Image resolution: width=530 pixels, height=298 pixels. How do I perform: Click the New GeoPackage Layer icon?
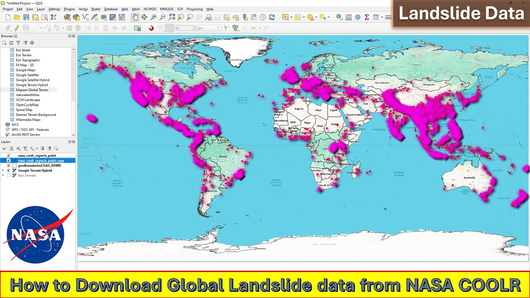point(76,17)
